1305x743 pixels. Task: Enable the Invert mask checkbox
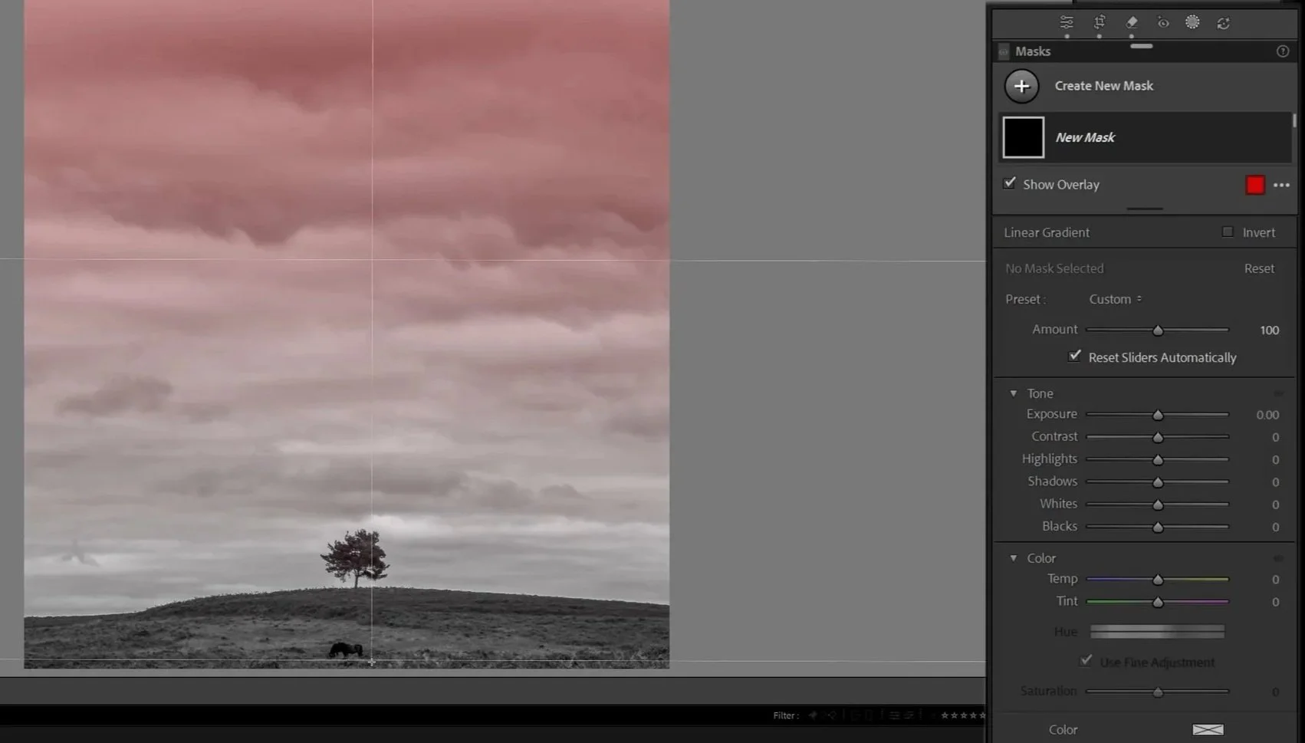[x=1228, y=232]
